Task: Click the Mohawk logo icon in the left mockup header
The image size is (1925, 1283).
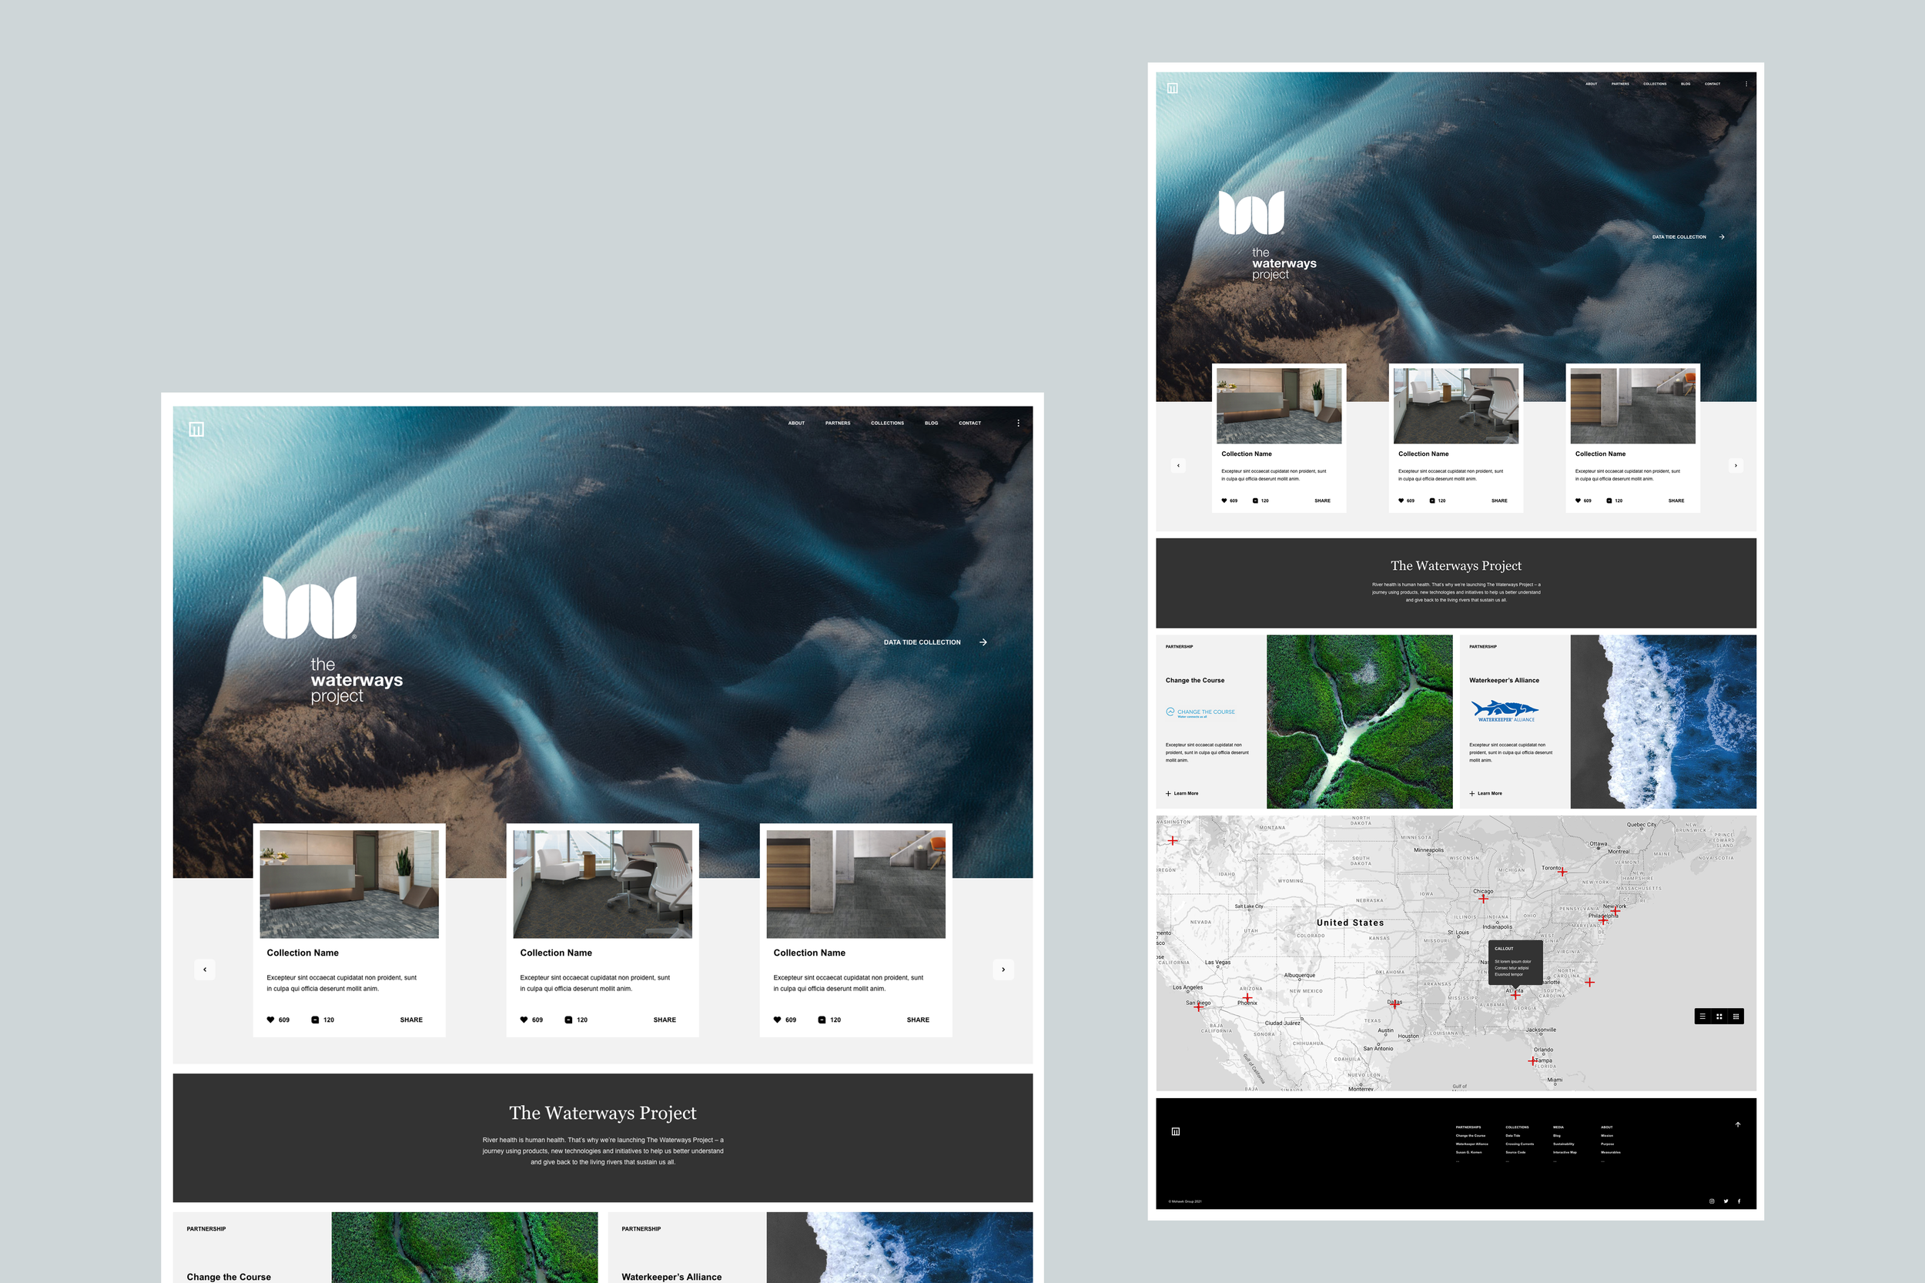Action: point(196,430)
